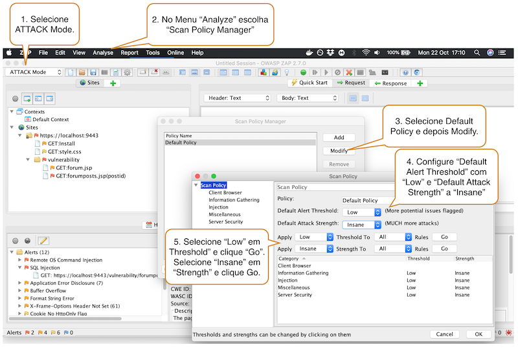518x351 pixels.
Task: Click the globe icon next to Sites node
Action: [x=21, y=127]
